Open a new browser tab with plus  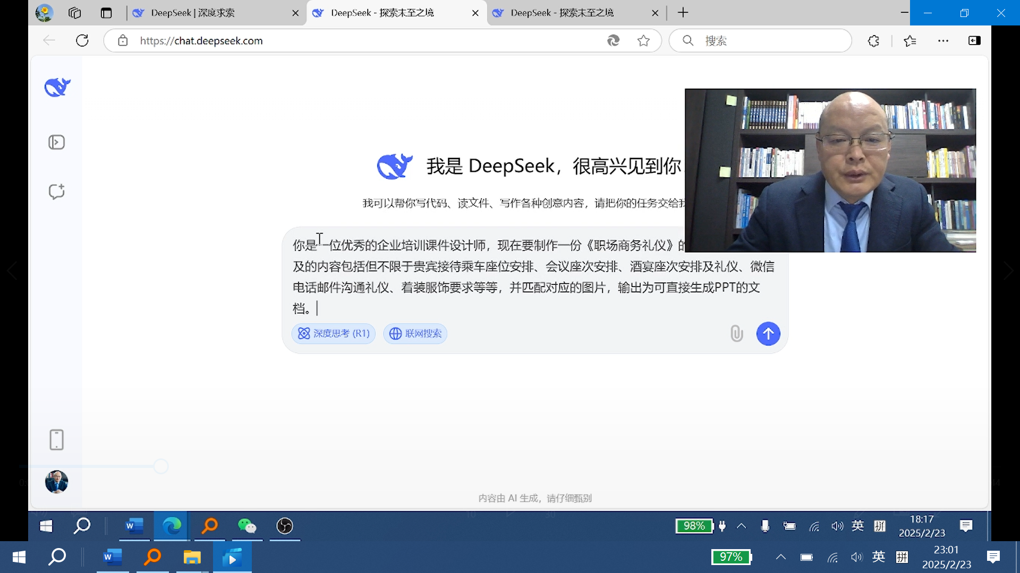coord(683,13)
